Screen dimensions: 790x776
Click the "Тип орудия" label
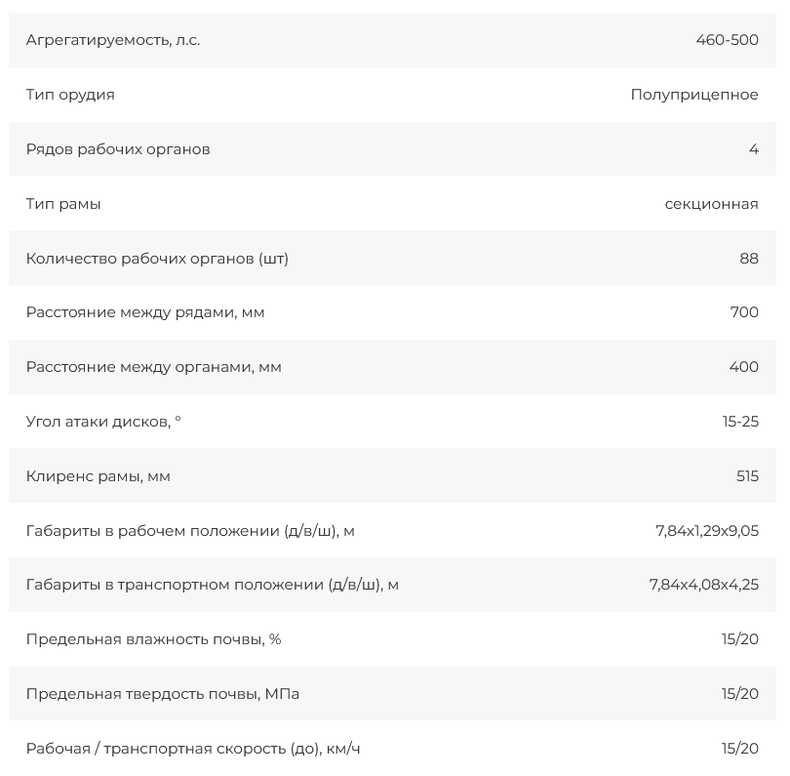(70, 95)
